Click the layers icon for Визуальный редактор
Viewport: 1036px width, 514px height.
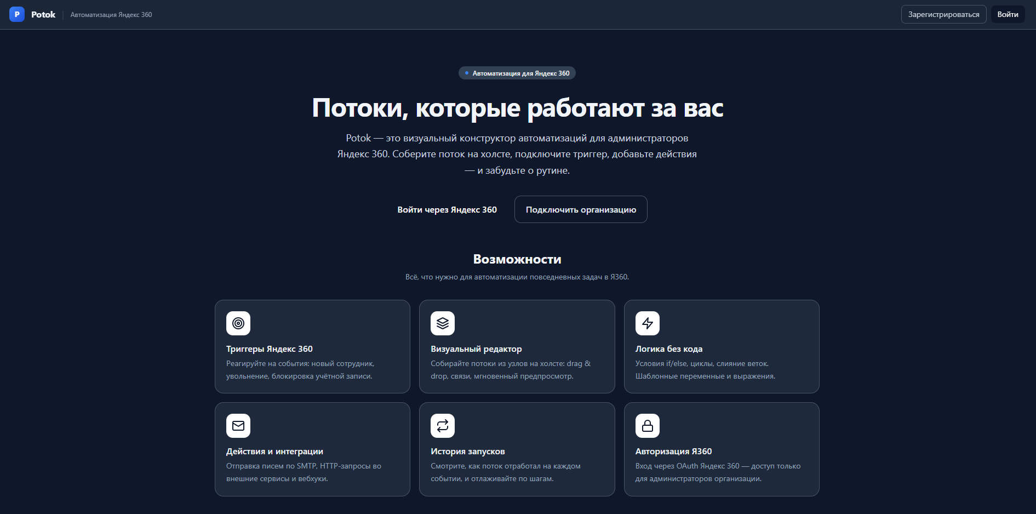pos(443,323)
